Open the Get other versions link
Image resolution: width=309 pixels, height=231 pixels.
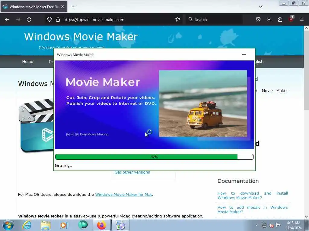(132, 172)
